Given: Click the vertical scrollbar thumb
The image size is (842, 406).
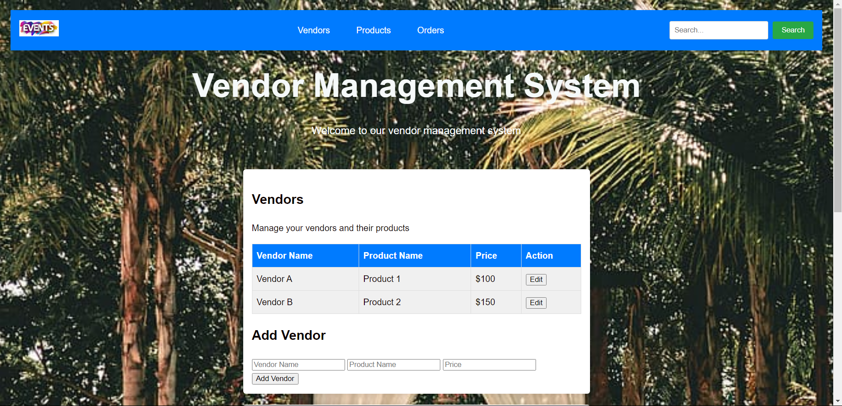Looking at the screenshot, I should pos(838,110).
